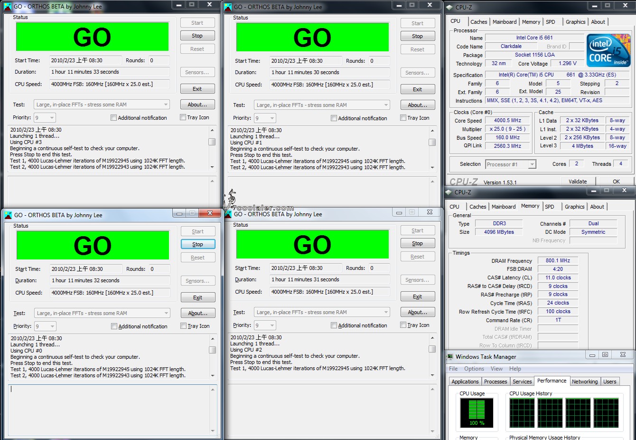Click the green GO status in CPU #0 ORTHOS window
This screenshot has width=636, height=440.
click(x=93, y=245)
